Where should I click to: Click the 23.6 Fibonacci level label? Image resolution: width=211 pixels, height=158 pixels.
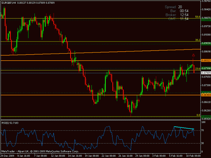click(197, 69)
